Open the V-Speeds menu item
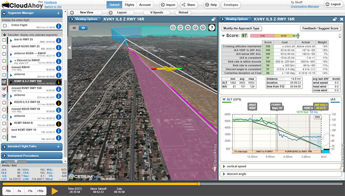Viewport: 345px width, 196px height. tap(157, 12)
